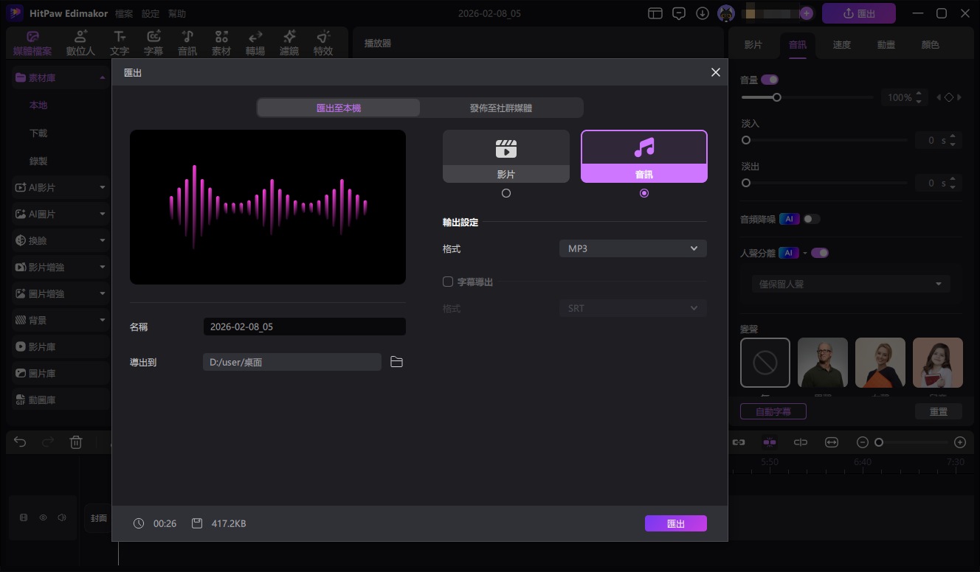This screenshot has width=980, height=572.
Task: Open the MP3 格式 dropdown
Action: (632, 248)
